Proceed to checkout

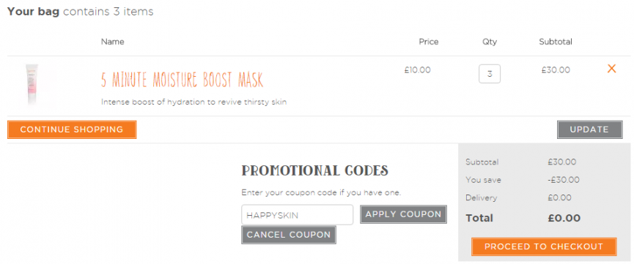(x=544, y=246)
